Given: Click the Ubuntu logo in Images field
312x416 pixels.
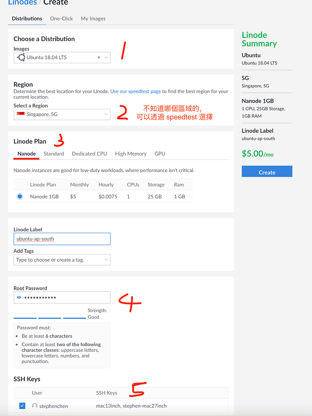Looking at the screenshot, I should [x=21, y=58].
